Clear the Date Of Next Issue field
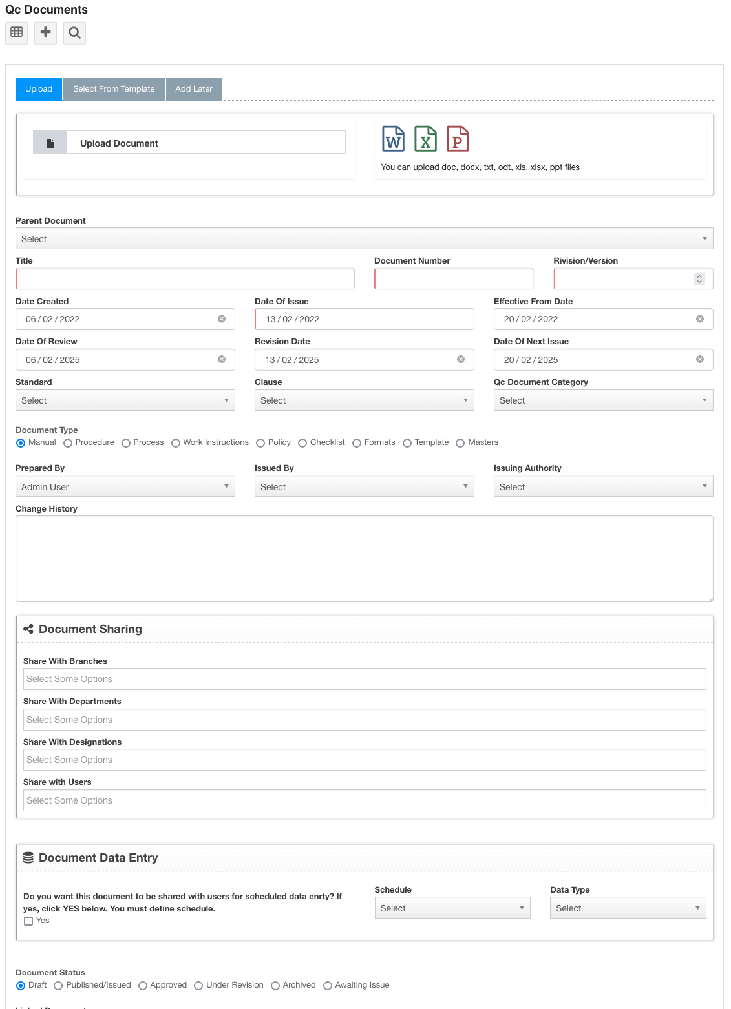Screen dimensions: 731x1009 pyautogui.click(x=700, y=359)
